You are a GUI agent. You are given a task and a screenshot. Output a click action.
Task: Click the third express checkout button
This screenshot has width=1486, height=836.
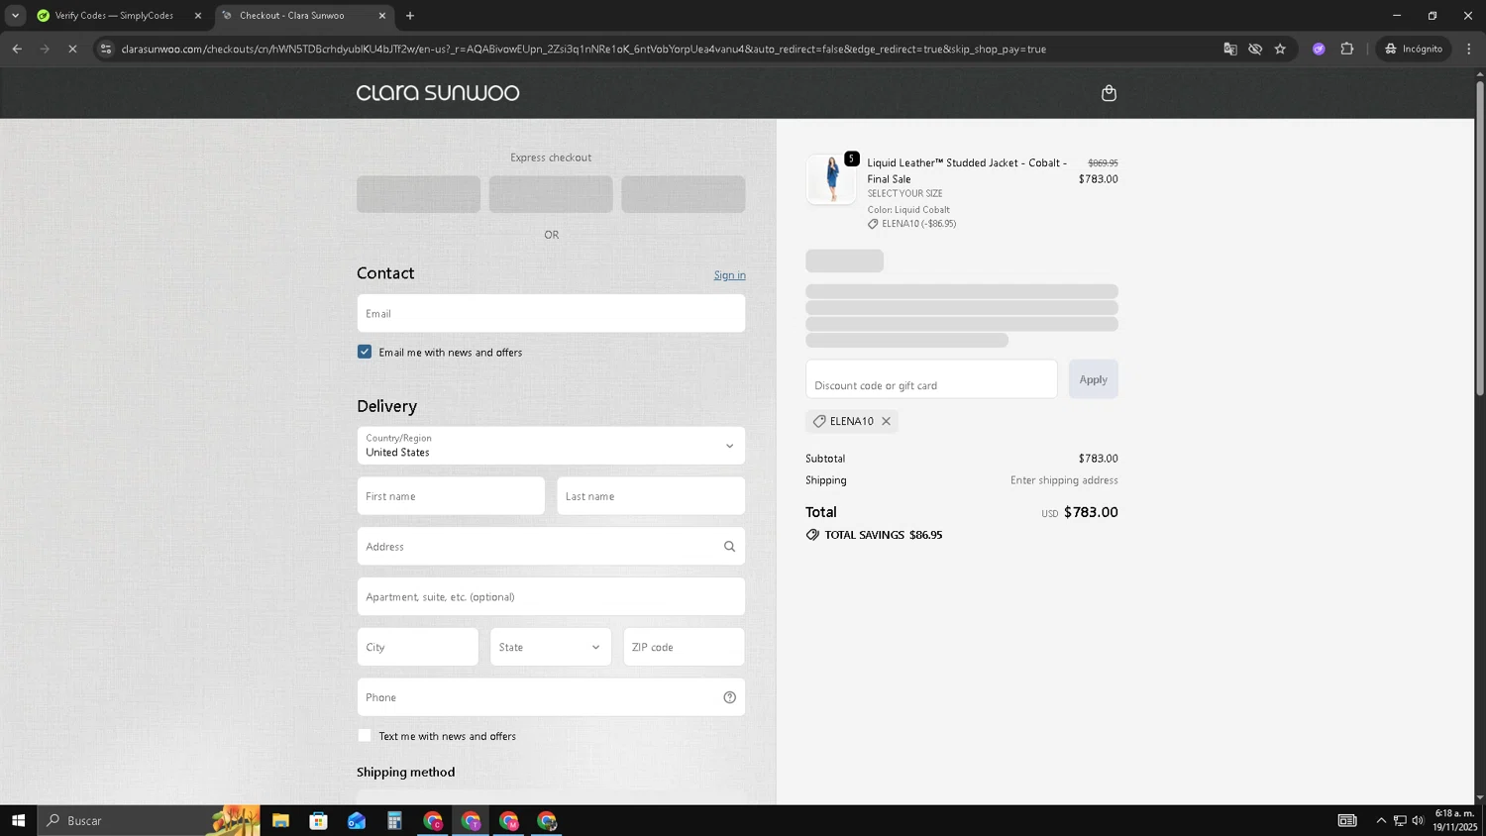point(684,194)
